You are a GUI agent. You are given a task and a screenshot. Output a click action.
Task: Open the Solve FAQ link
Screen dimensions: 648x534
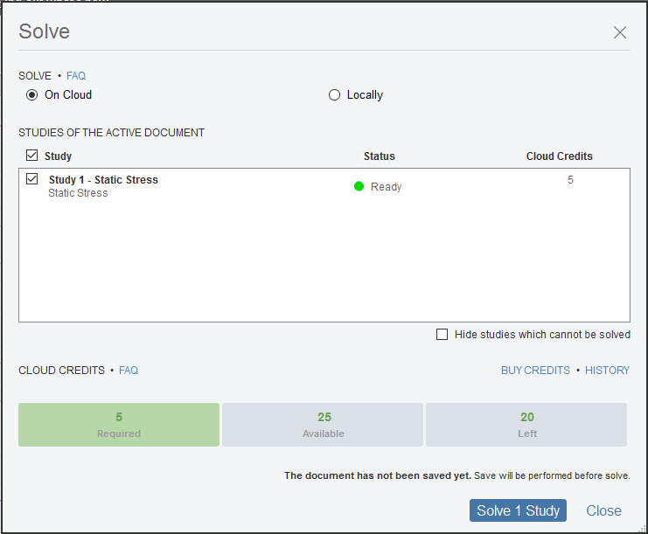point(76,76)
